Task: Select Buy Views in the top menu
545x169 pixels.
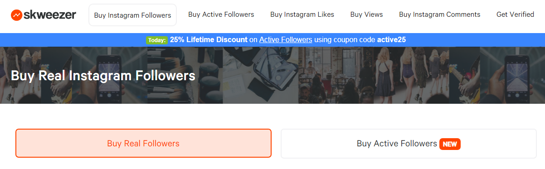Action: 366,14
